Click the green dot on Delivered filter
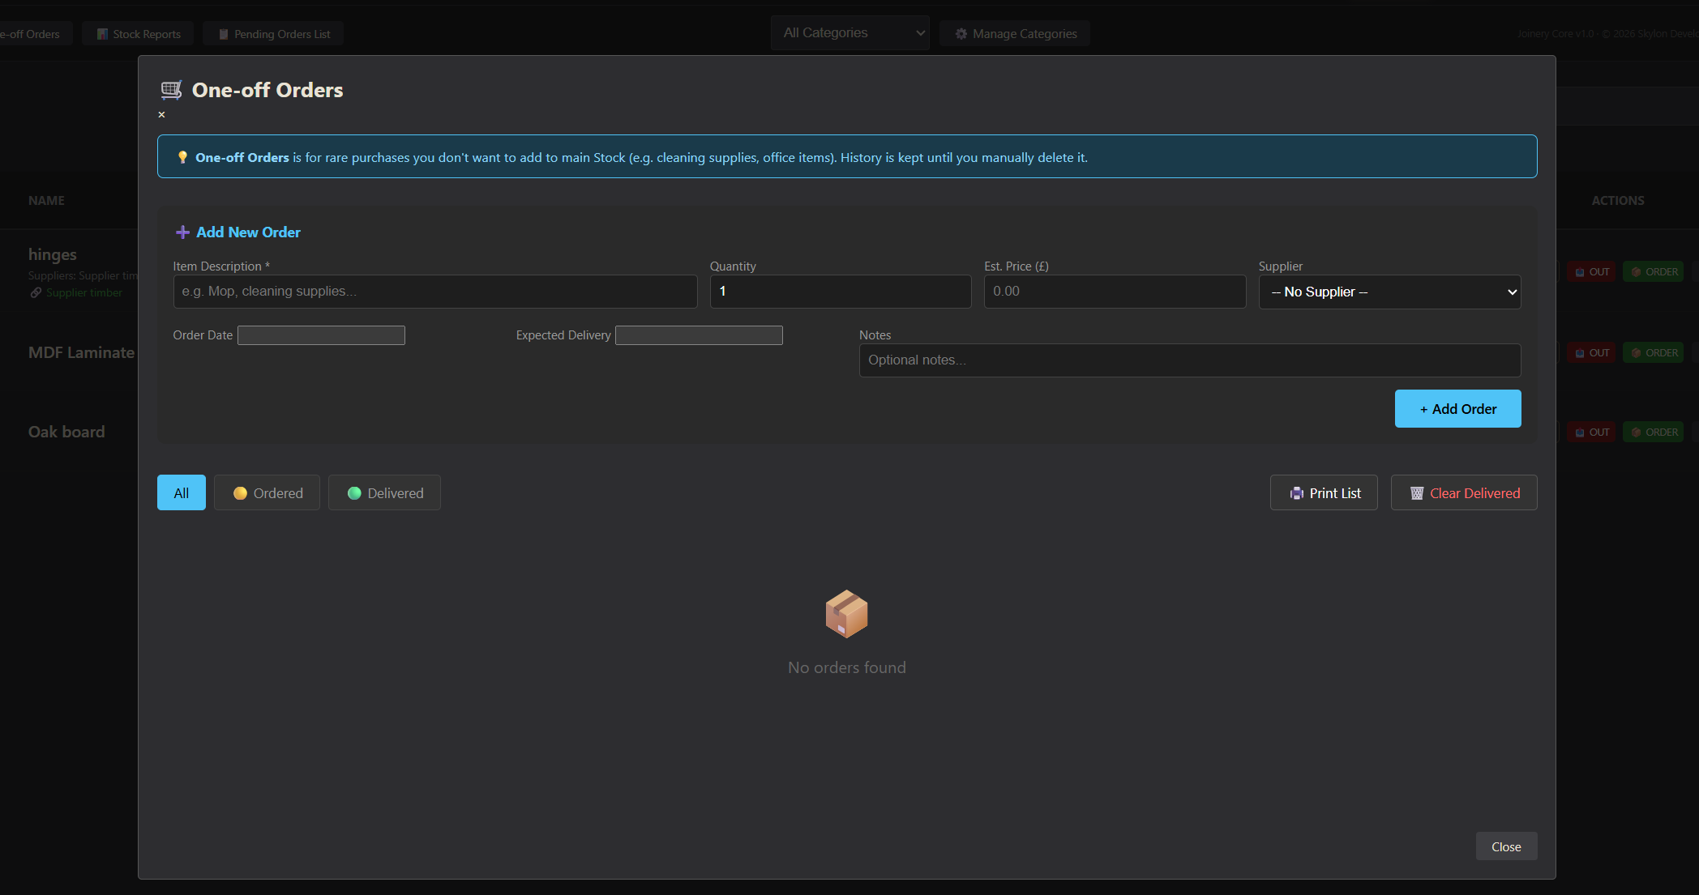Screen dimensions: 1699x895 click(354, 493)
